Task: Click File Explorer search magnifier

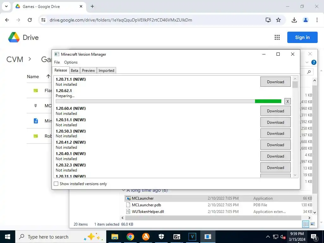Action: point(309,72)
